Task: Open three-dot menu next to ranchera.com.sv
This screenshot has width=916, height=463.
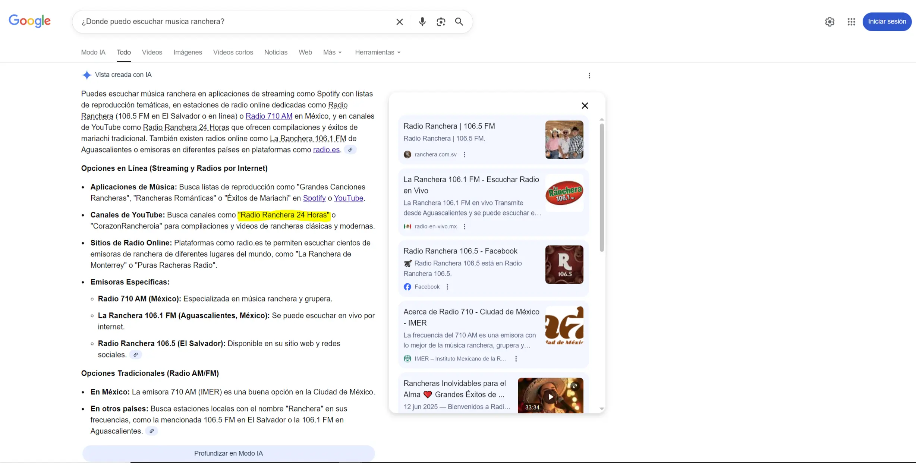Action: coord(465,154)
